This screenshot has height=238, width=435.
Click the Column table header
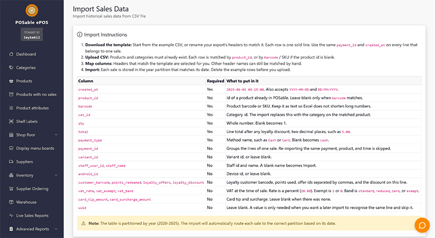pos(86,81)
